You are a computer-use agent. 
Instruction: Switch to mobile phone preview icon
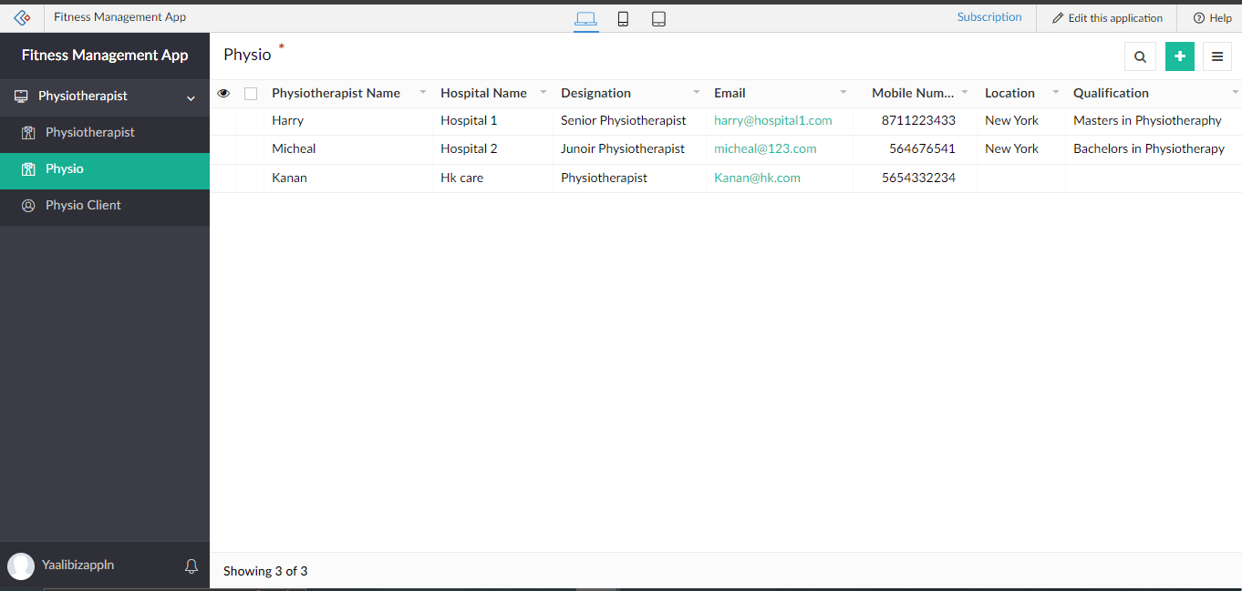623,18
